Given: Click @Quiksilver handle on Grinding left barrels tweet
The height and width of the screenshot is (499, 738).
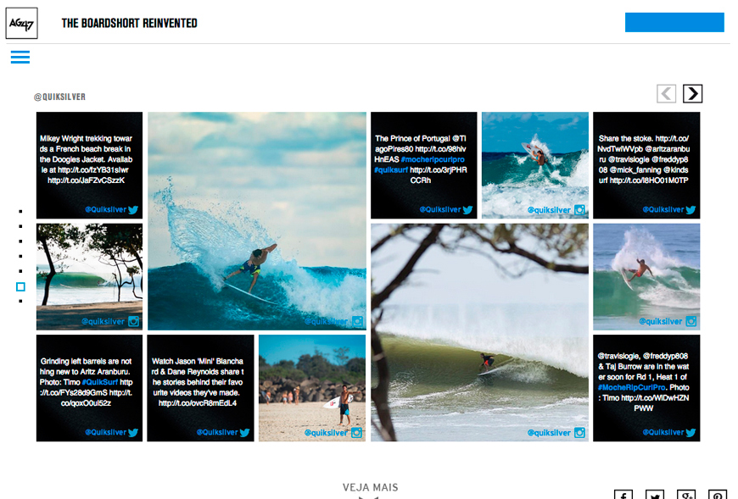Looking at the screenshot, I should 106,433.
